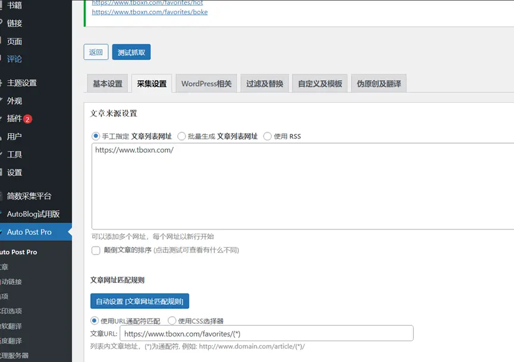The image size is (514, 362).
Task: Open the 链接 sidebar menu
Action: point(14,23)
